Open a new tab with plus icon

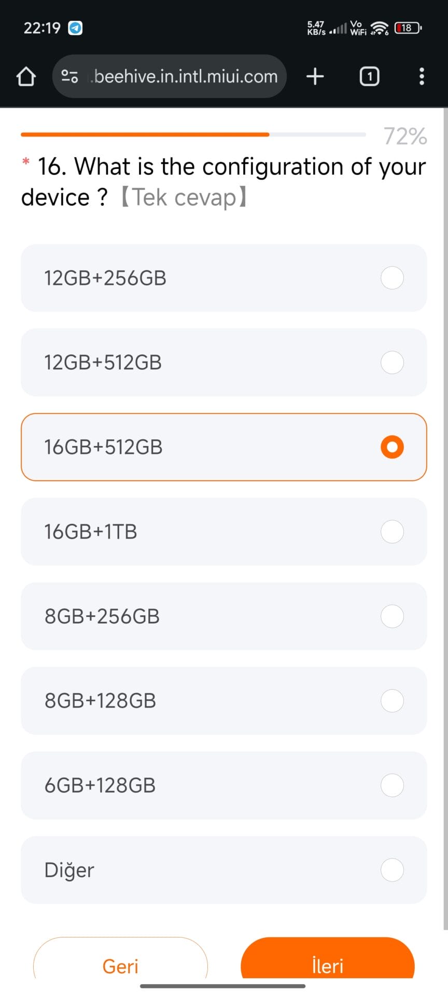click(x=315, y=77)
